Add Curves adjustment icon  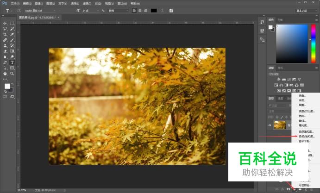click(x=289, y=79)
